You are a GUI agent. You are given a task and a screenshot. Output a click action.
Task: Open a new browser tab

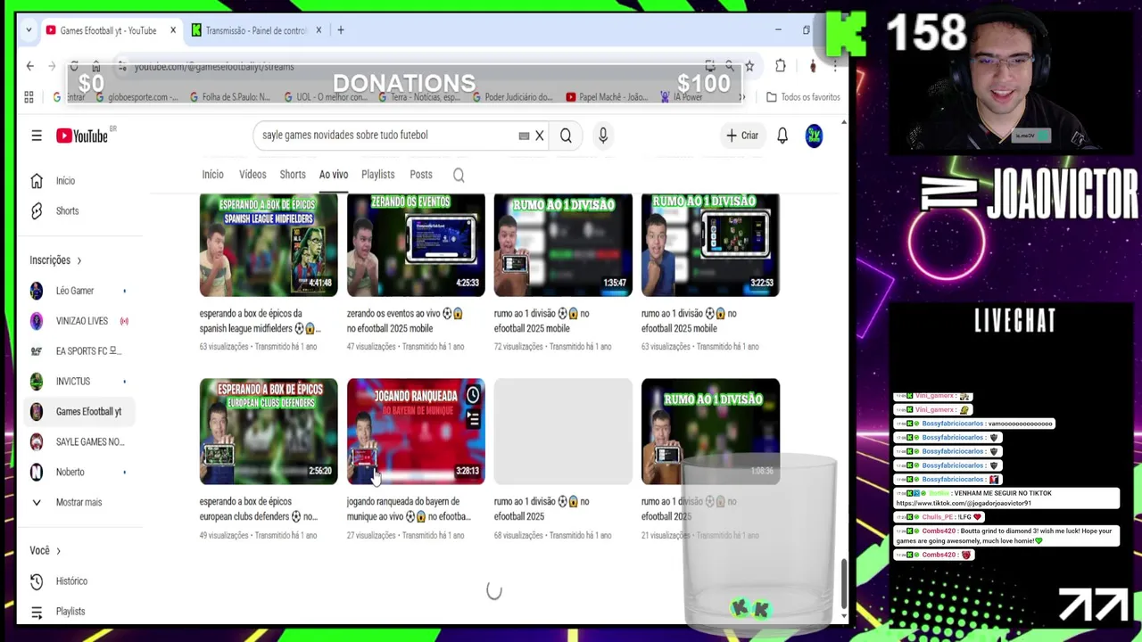[340, 30]
